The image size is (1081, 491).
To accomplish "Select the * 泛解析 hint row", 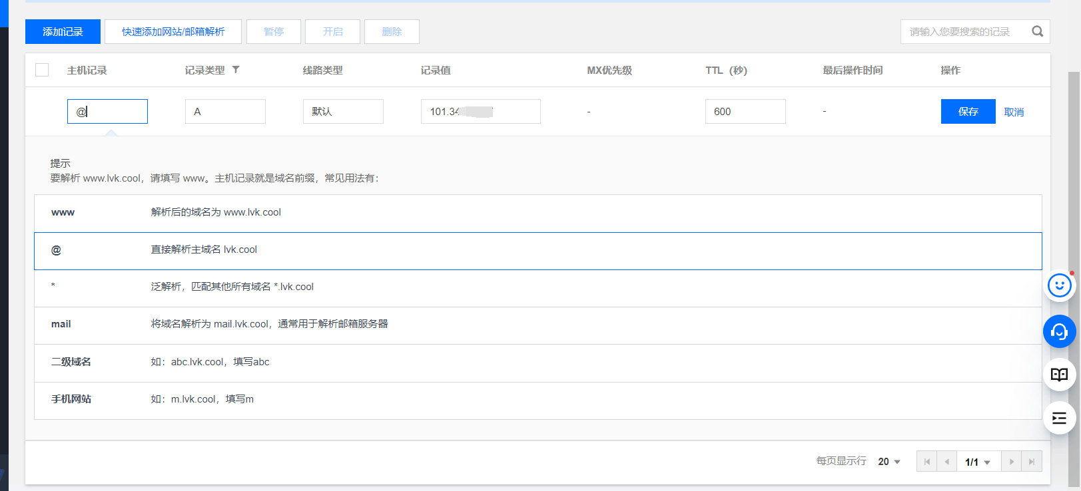I will tap(538, 288).
